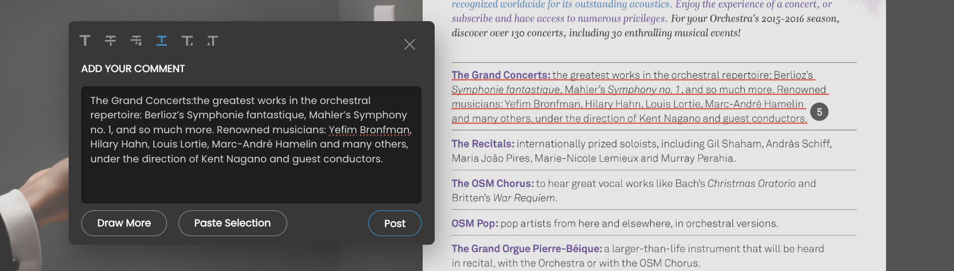Screen dimensions: 954x271
Task: Click 'The Grand Orgue Pierre-Béique:' heading
Action: (x=526, y=249)
